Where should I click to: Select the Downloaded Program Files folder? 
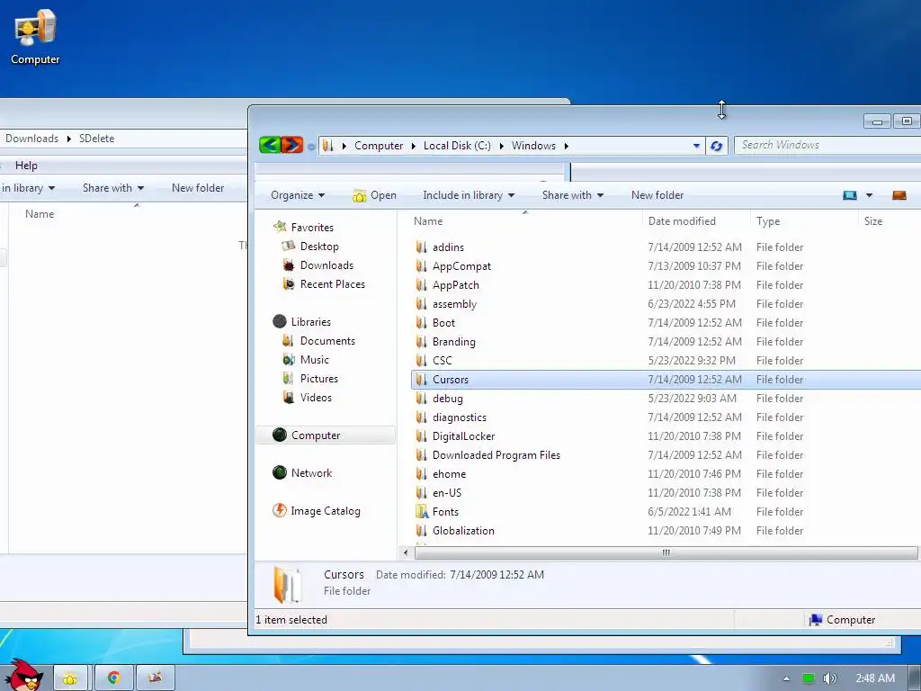pyautogui.click(x=496, y=454)
